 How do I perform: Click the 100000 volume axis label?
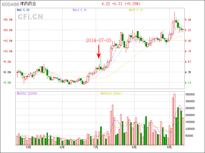coord(190,129)
